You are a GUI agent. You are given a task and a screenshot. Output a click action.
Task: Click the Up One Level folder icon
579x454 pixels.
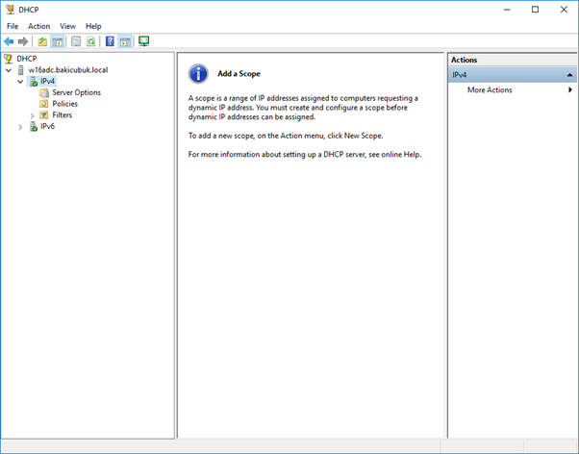(42, 41)
